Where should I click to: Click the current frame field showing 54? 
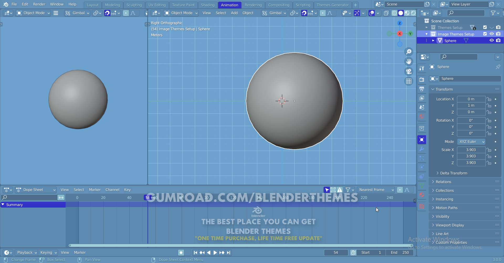(x=336, y=252)
